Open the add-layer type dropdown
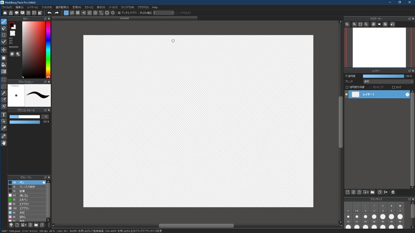Image resolution: width=415 pixels, height=233 pixels. coord(366,192)
